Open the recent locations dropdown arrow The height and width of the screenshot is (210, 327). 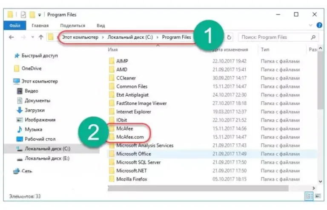click(x=32, y=37)
